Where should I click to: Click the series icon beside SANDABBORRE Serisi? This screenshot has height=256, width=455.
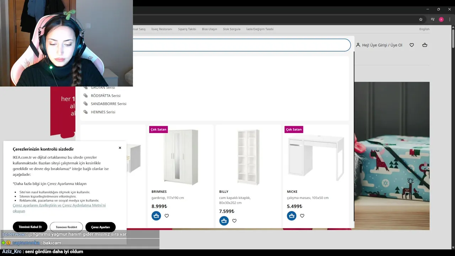[x=85, y=104]
